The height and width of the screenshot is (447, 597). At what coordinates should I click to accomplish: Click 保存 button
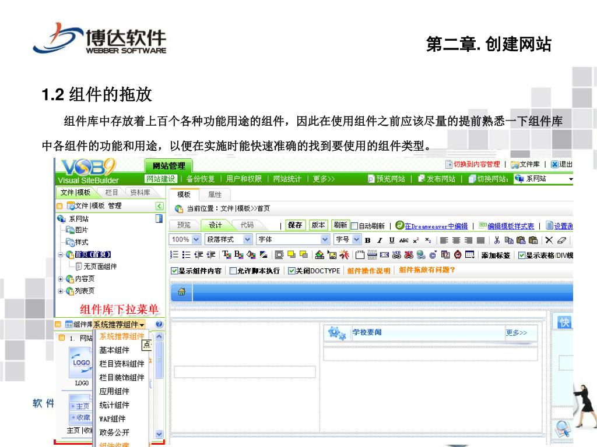[294, 225]
